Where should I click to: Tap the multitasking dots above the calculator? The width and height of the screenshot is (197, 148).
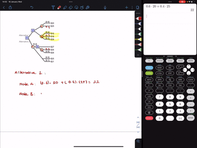point(170,2)
